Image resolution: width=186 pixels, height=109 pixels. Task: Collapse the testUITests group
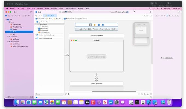[x=8, y=41]
